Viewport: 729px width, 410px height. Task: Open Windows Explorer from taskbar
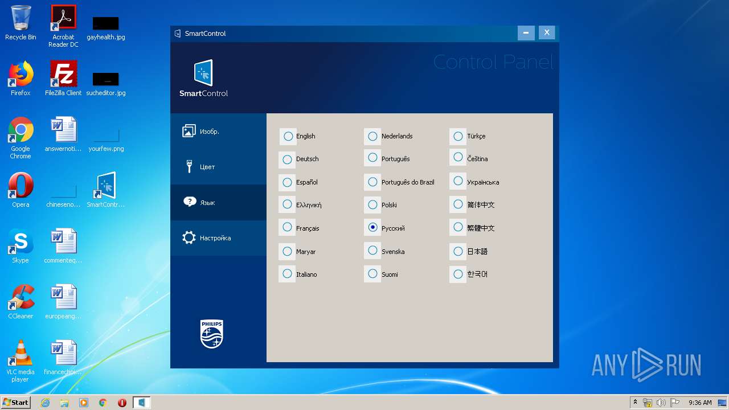pos(64,403)
